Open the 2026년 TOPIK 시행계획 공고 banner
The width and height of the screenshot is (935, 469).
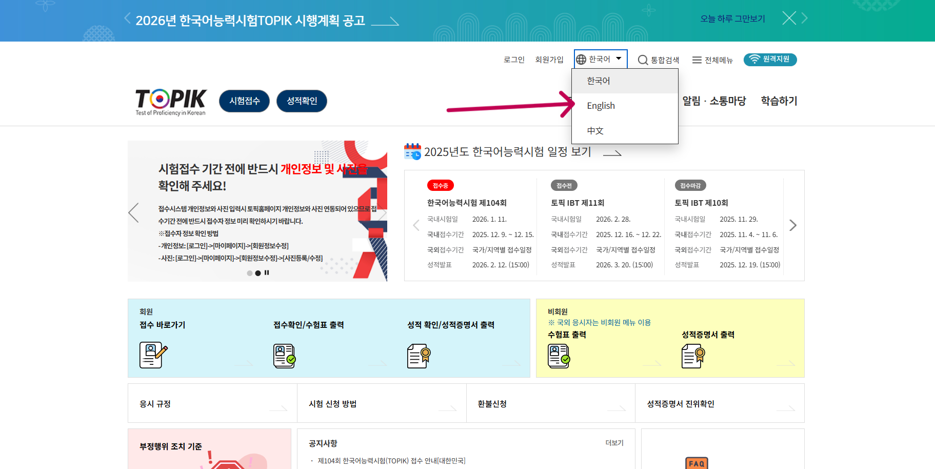[x=267, y=21]
